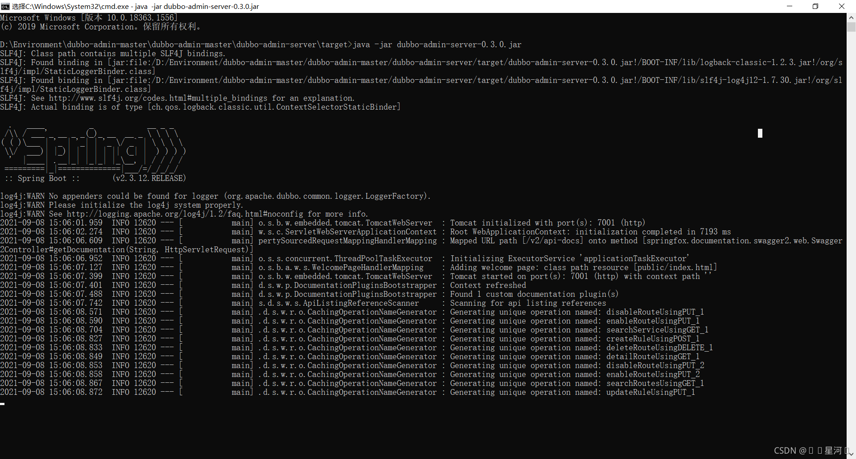The height and width of the screenshot is (459, 856).
Task: Click the java -jar dubbo-admin-server-0.3.0.jar command
Action: [437, 45]
